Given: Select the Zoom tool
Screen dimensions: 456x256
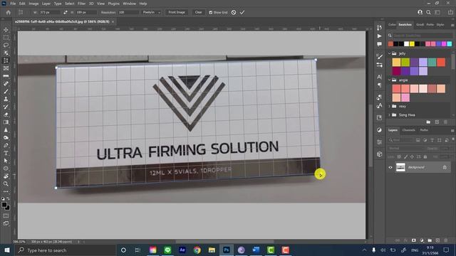Looking at the screenshot, I should click(x=6, y=183).
